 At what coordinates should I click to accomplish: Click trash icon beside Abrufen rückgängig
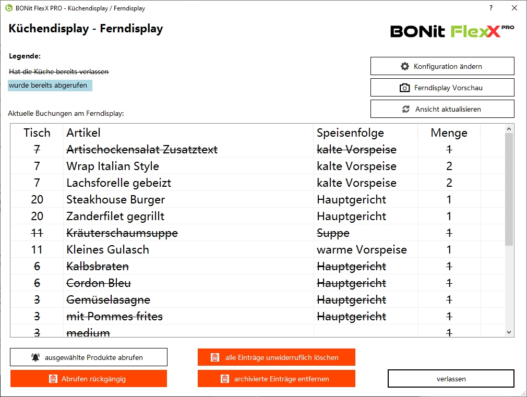tap(53, 379)
